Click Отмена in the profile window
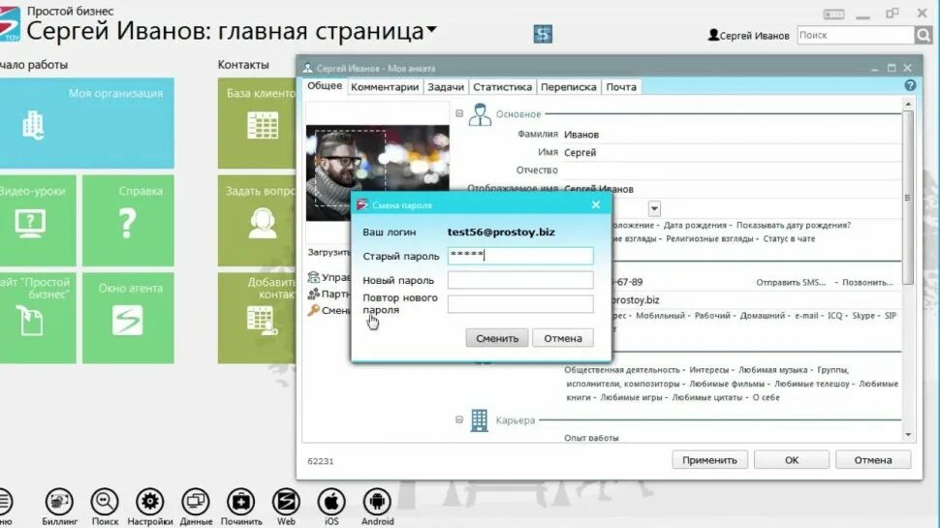The width and height of the screenshot is (940, 528). click(x=873, y=459)
